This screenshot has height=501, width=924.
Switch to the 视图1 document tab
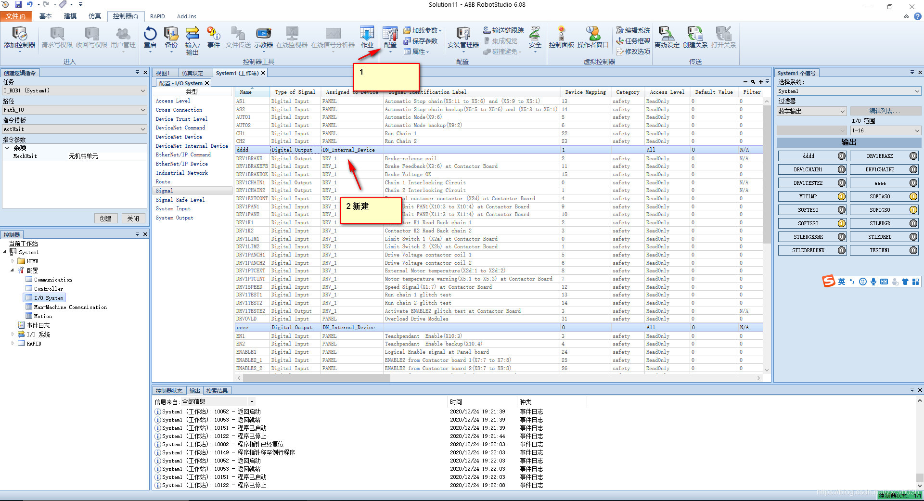click(163, 73)
